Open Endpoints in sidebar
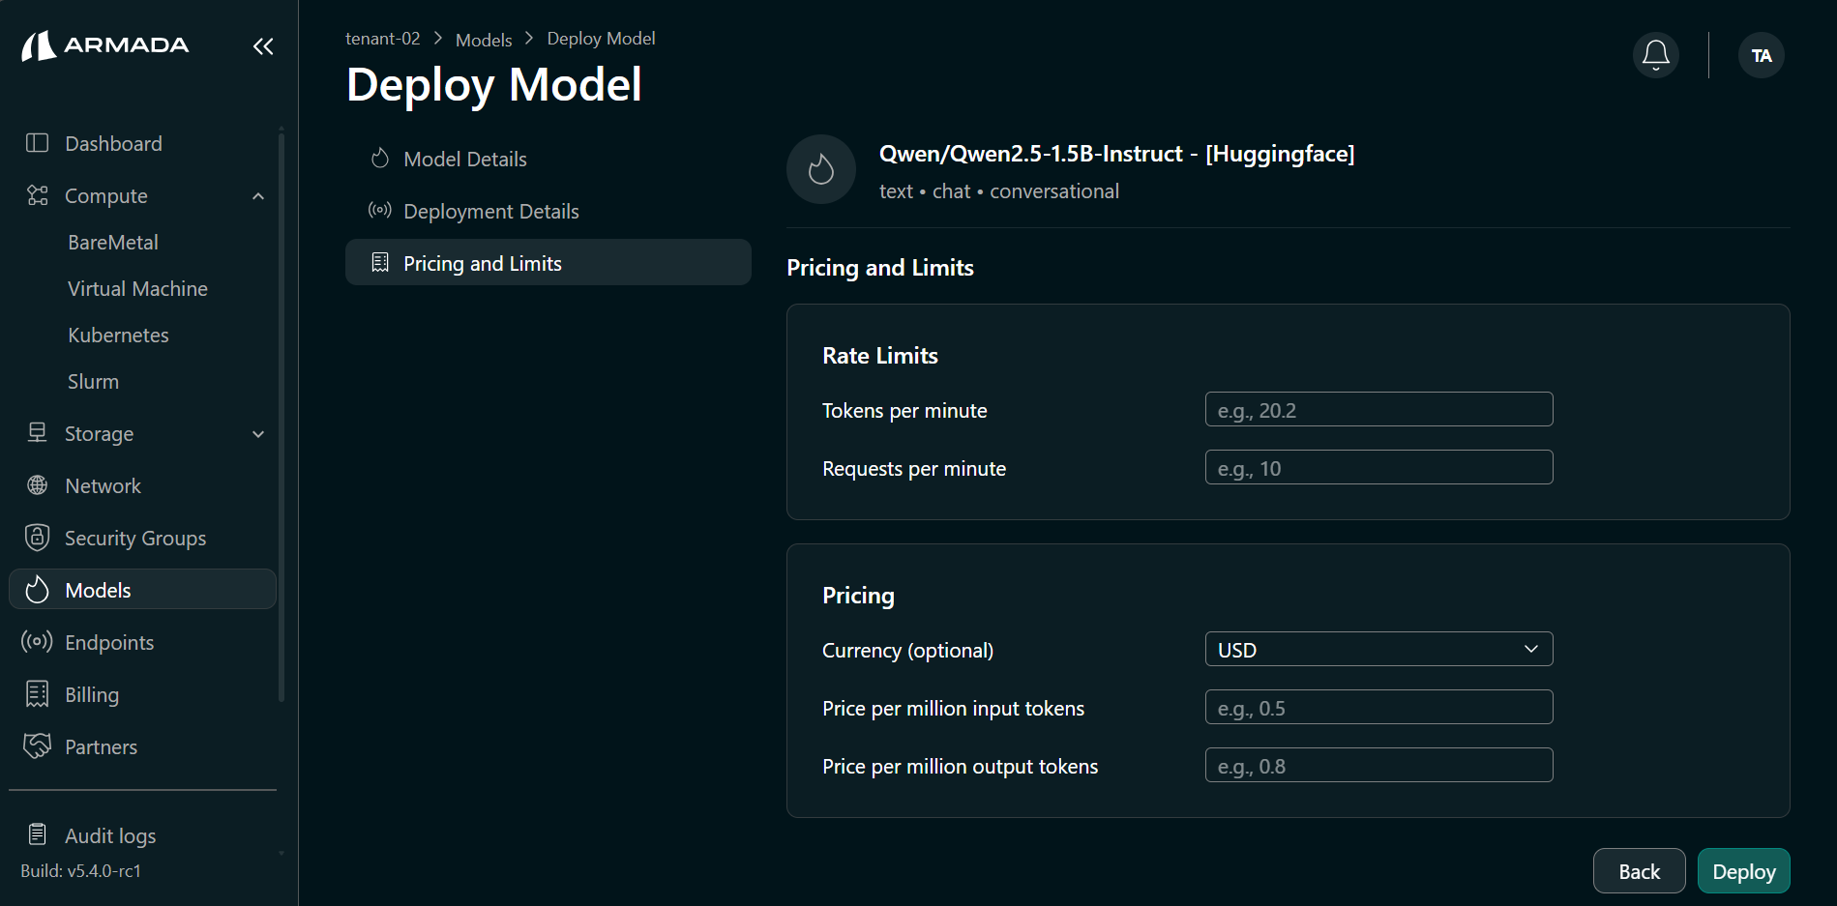 143,642
